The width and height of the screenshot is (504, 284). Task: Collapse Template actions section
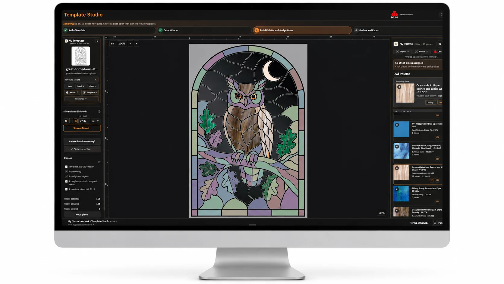tap(81, 80)
